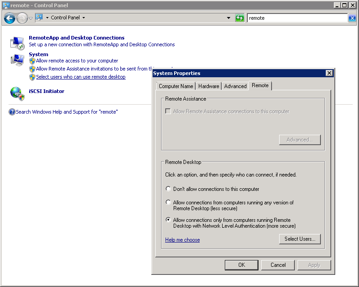Click the Forward navigation arrow button

22,18
